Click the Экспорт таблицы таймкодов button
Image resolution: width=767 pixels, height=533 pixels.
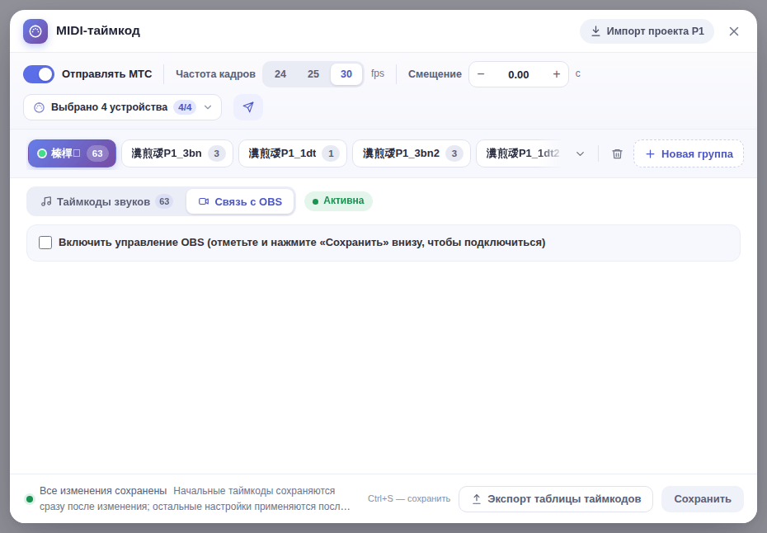(x=556, y=499)
